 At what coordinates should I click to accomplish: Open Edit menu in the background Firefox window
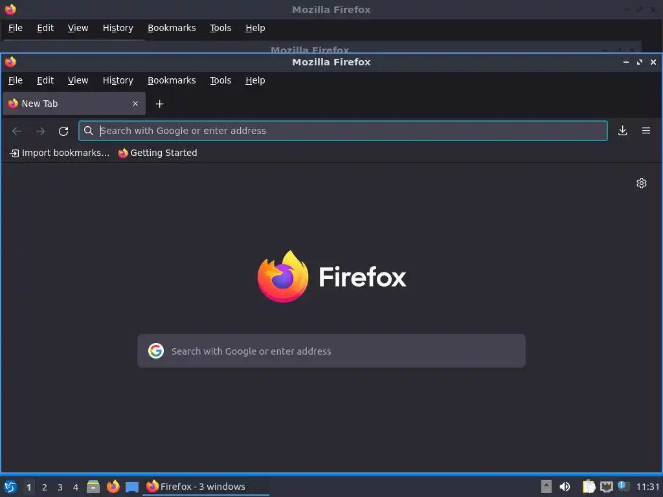pos(45,28)
